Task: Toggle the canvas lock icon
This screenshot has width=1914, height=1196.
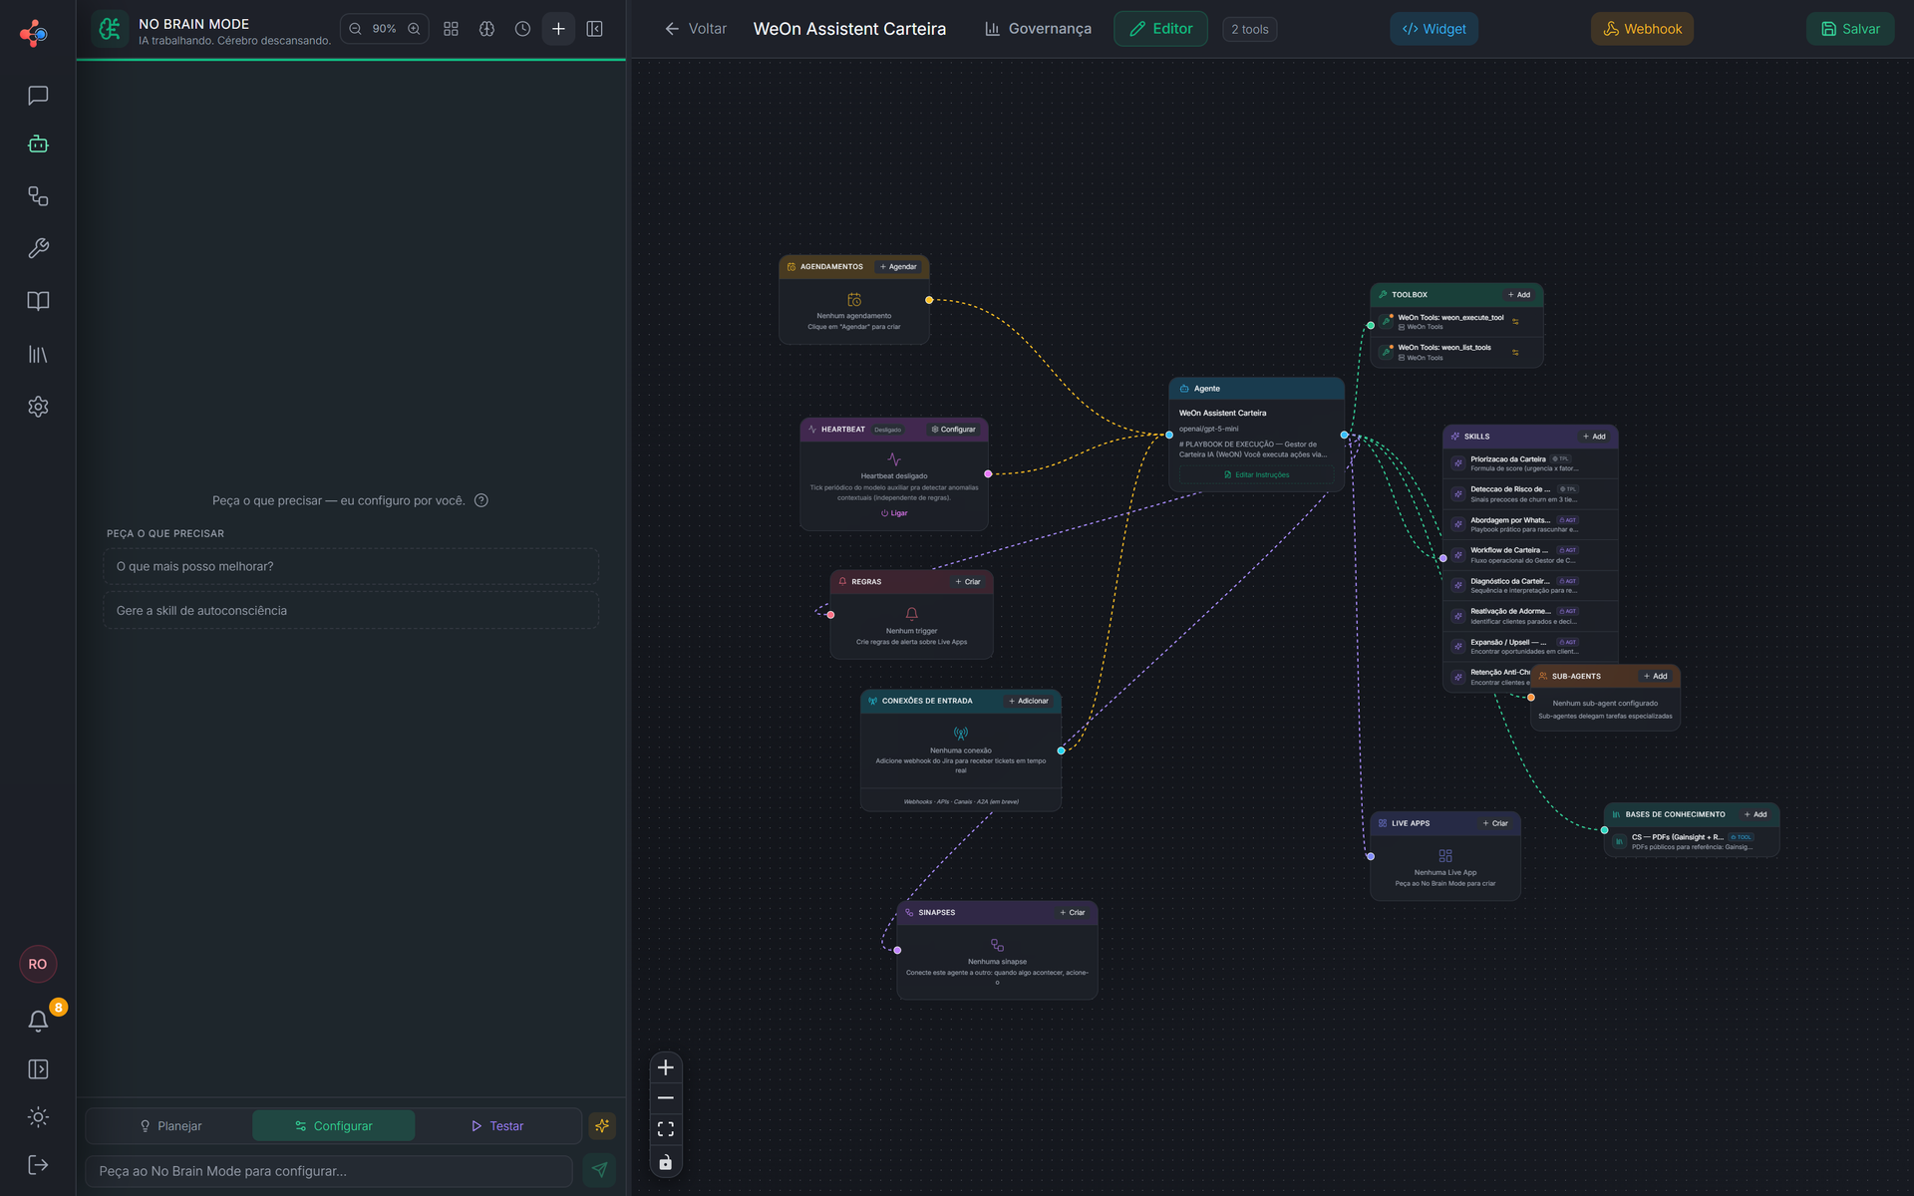Action: (666, 1162)
